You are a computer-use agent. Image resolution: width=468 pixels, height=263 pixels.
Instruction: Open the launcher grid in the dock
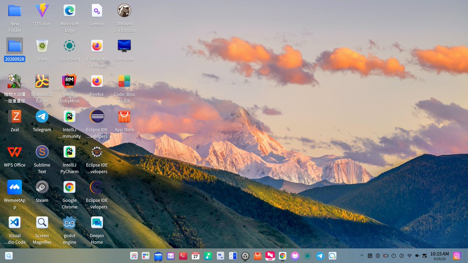tap(134, 256)
